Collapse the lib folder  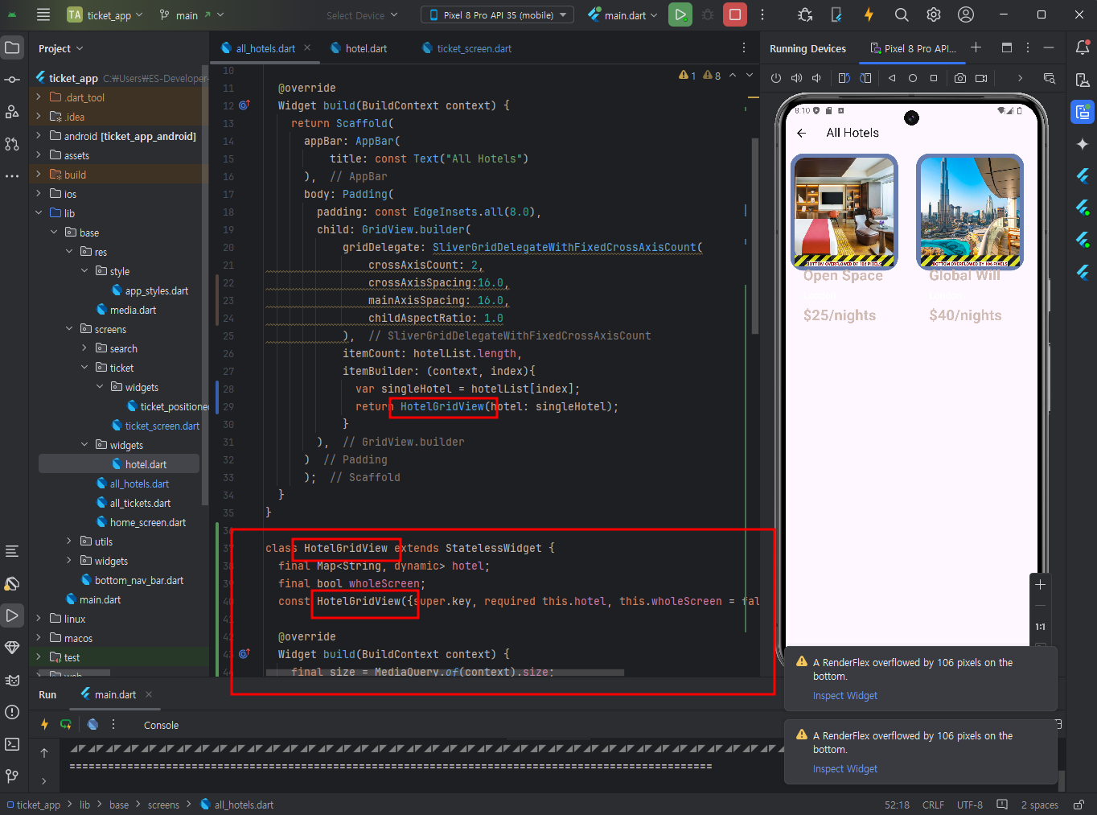point(39,213)
